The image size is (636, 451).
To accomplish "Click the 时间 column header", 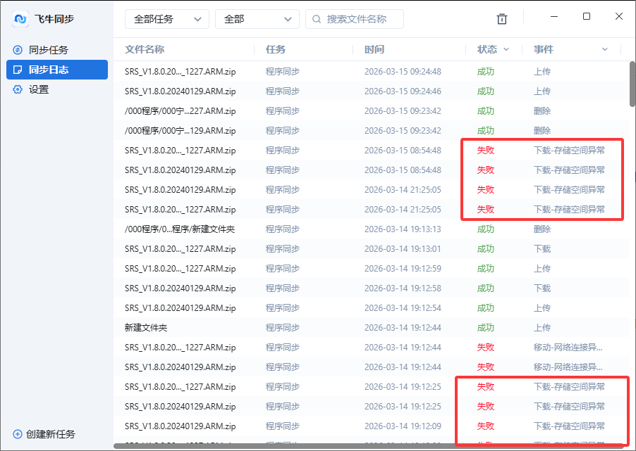I will [x=373, y=49].
